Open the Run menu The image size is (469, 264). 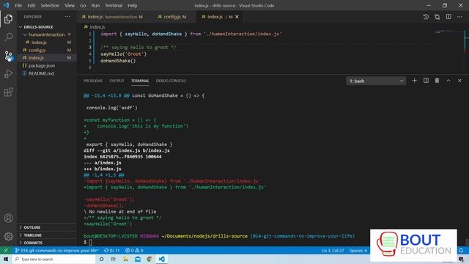coord(95,5)
